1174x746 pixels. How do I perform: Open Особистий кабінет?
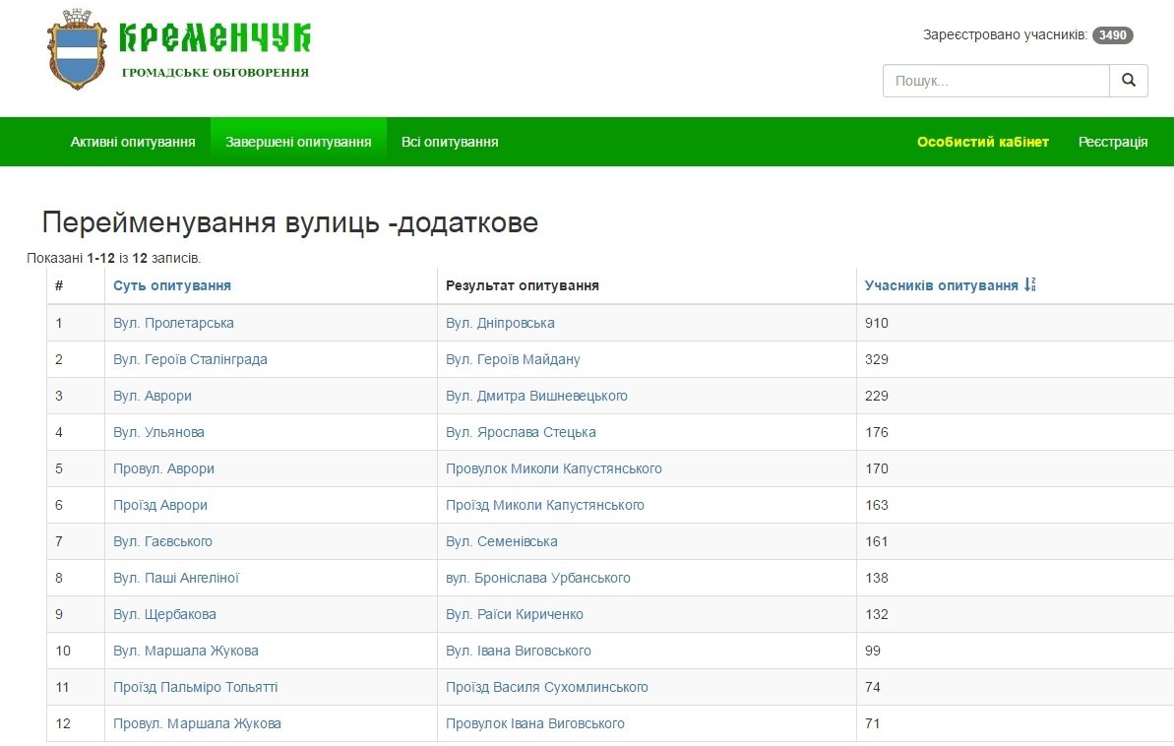pyautogui.click(x=982, y=141)
